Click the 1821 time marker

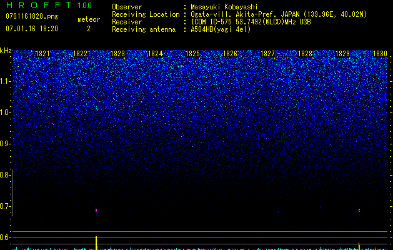[x=42, y=54]
